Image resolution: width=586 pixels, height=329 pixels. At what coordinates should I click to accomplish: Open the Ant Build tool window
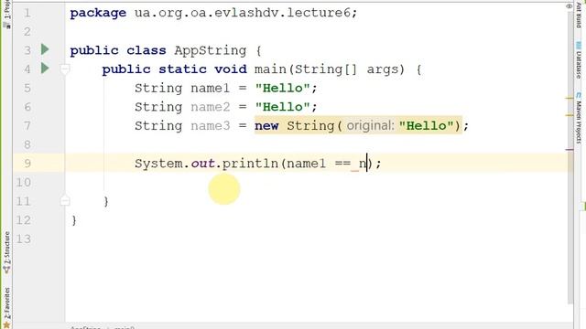tap(579, 15)
